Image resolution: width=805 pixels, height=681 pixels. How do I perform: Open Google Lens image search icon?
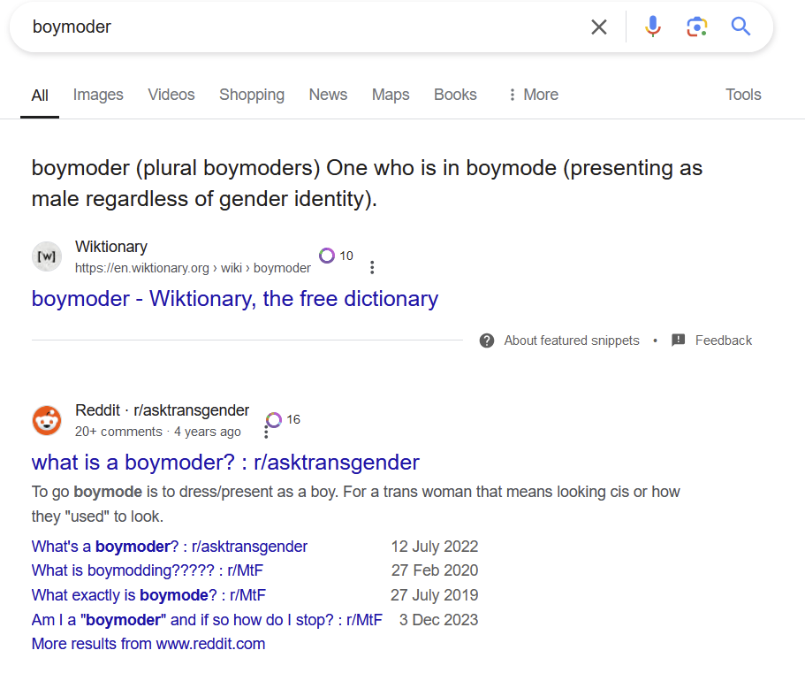point(697,27)
